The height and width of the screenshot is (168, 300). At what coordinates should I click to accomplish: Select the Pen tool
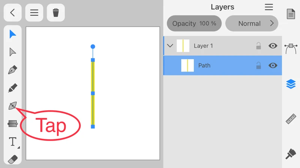click(13, 70)
